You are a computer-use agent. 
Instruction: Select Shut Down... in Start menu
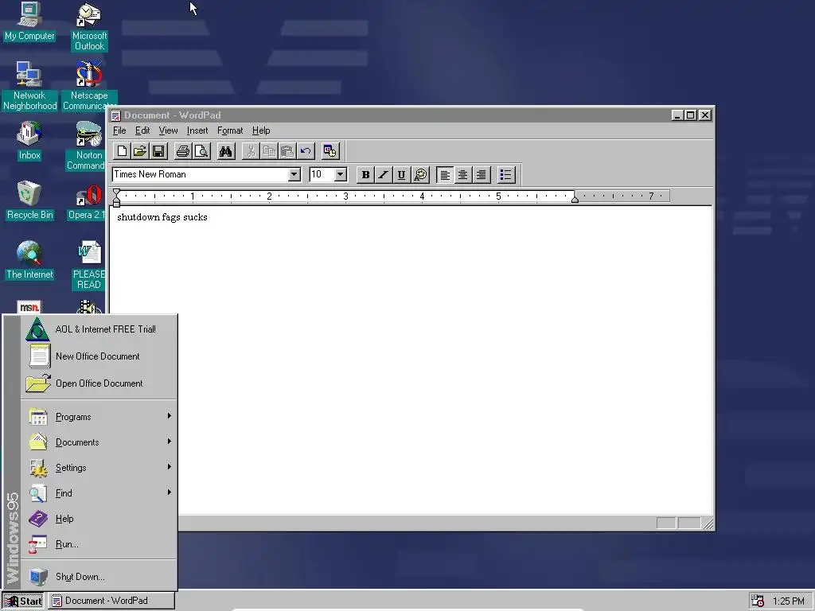point(99,577)
